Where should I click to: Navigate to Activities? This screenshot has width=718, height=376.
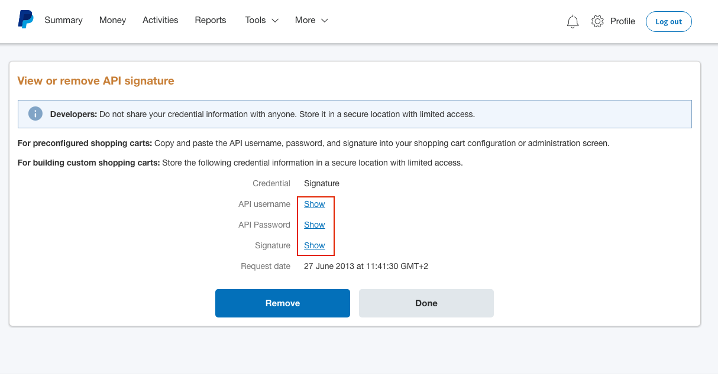160,20
